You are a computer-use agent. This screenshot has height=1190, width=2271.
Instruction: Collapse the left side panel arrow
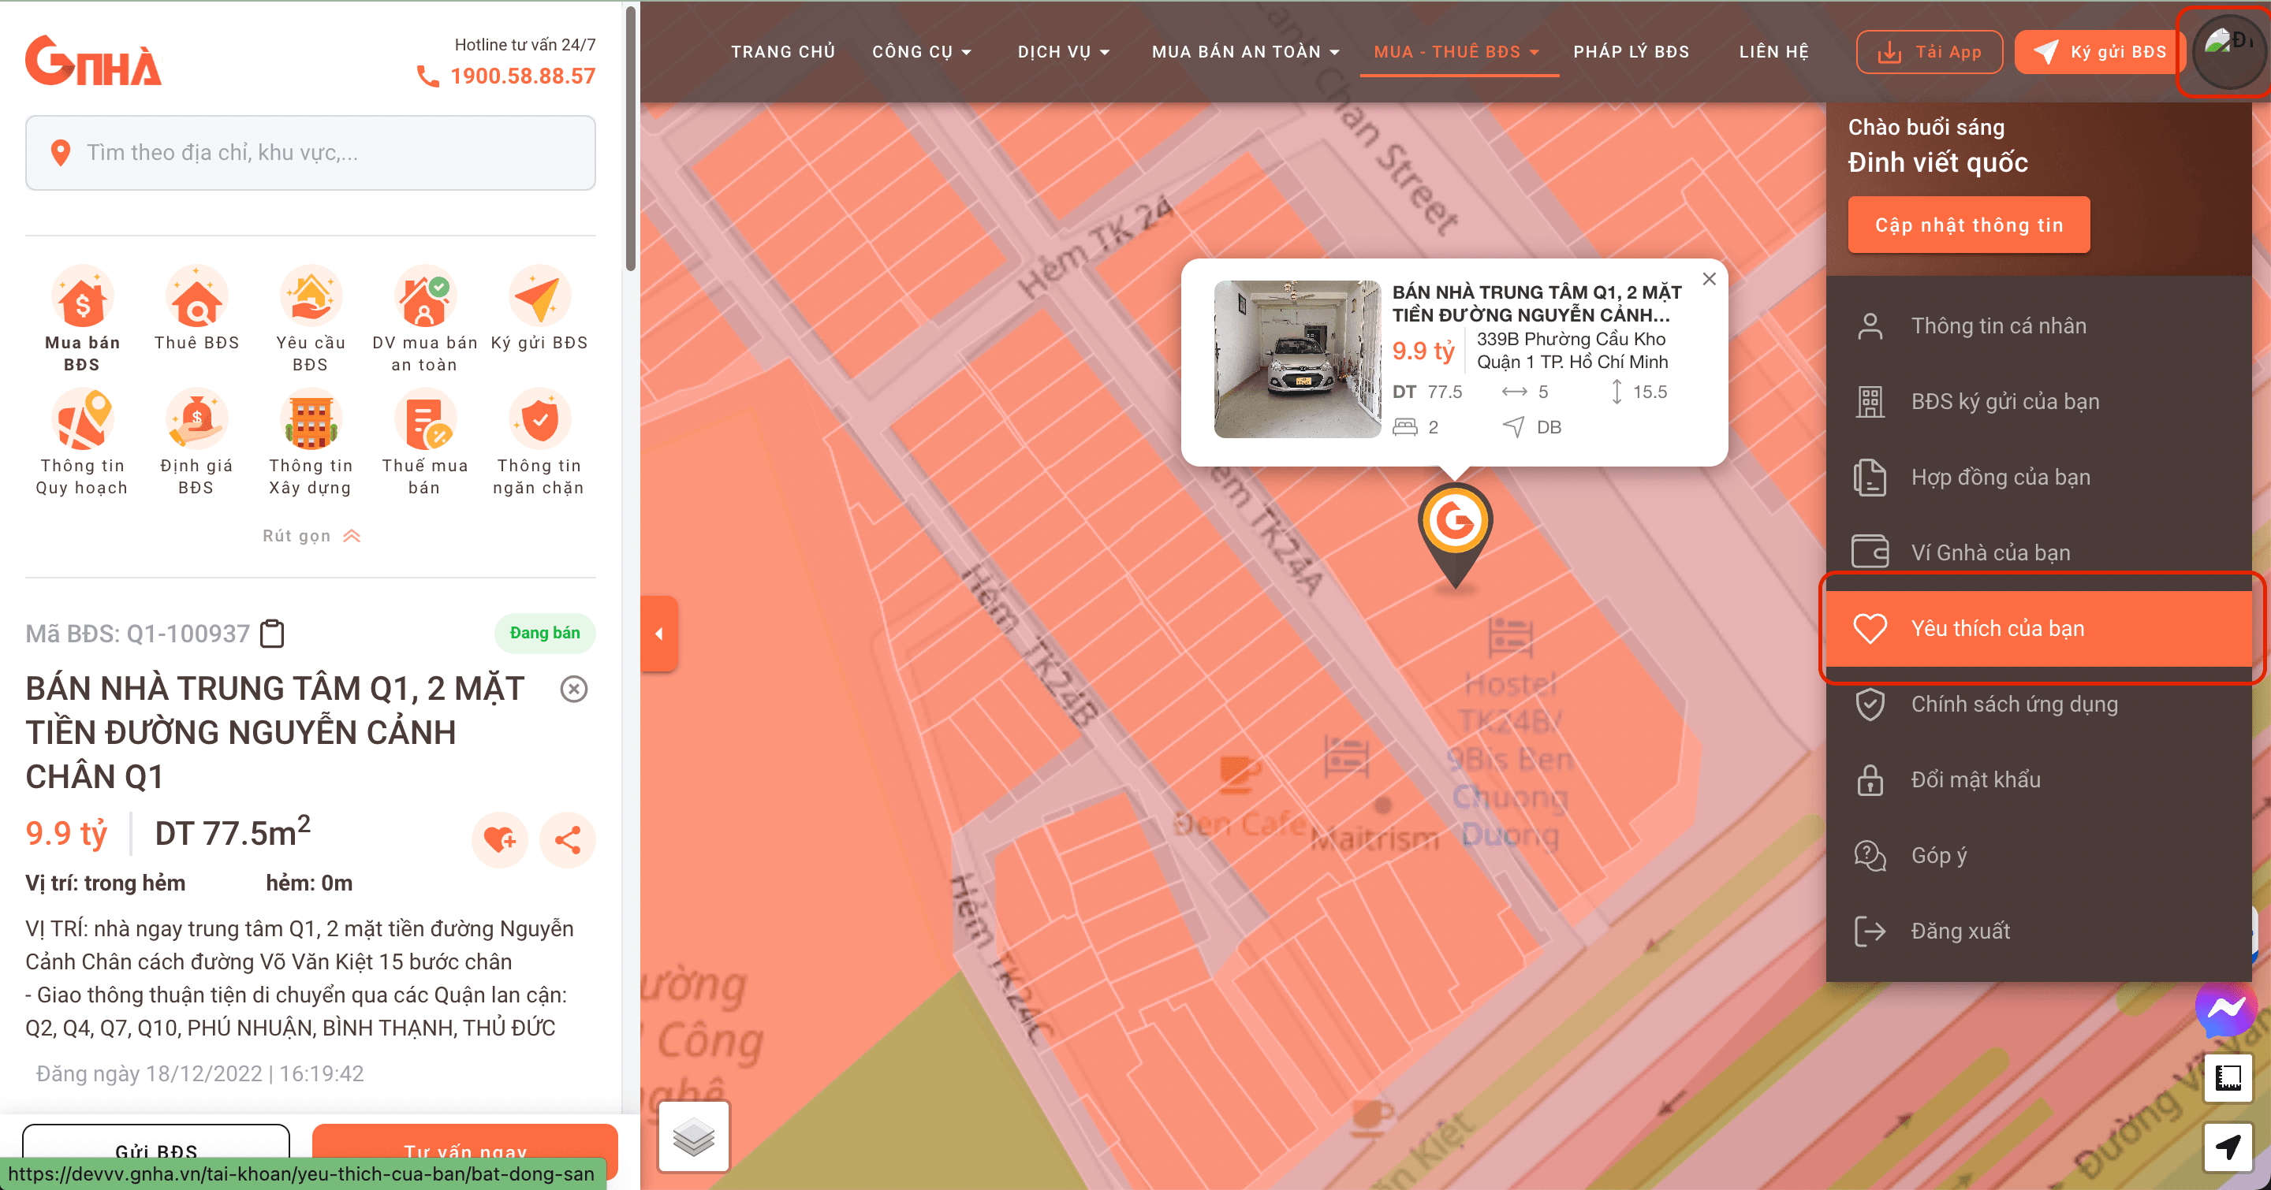[659, 634]
